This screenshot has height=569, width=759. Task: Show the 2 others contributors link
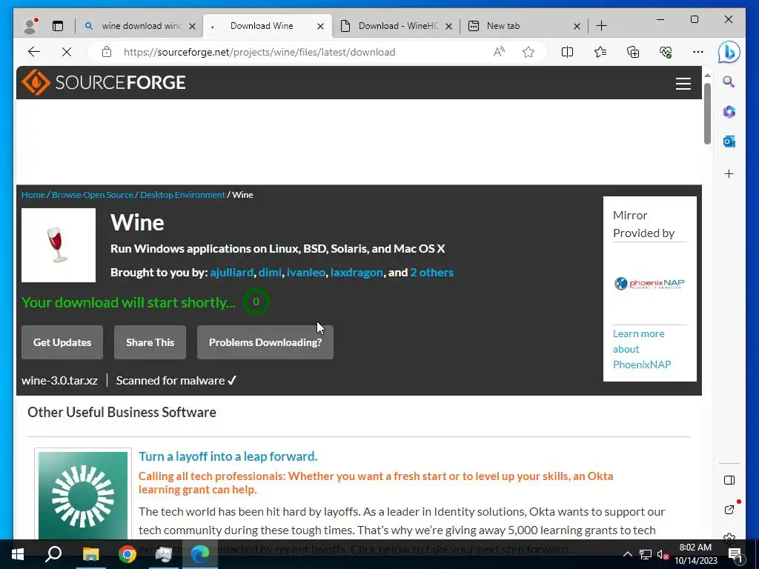[432, 273]
